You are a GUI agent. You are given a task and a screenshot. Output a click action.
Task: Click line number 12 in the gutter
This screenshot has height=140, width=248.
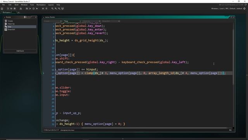point(53,55)
